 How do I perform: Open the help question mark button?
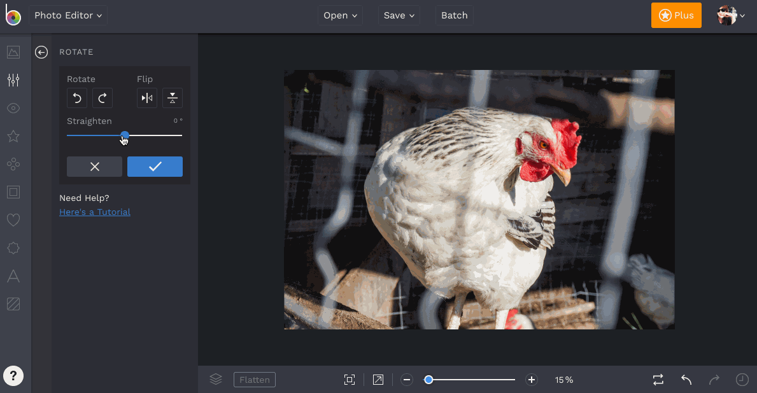(13, 376)
